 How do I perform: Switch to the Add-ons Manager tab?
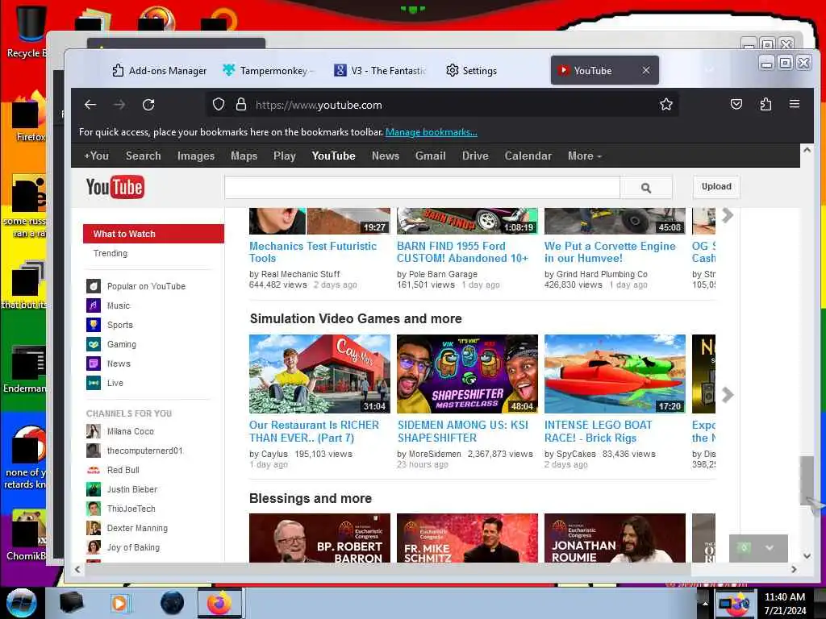click(x=160, y=71)
